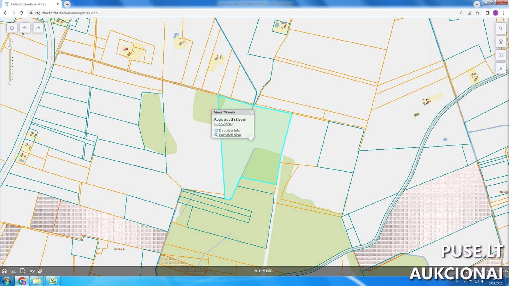Click the browser forward button
This screenshot has width=509, height=286.
(x=13, y=13)
